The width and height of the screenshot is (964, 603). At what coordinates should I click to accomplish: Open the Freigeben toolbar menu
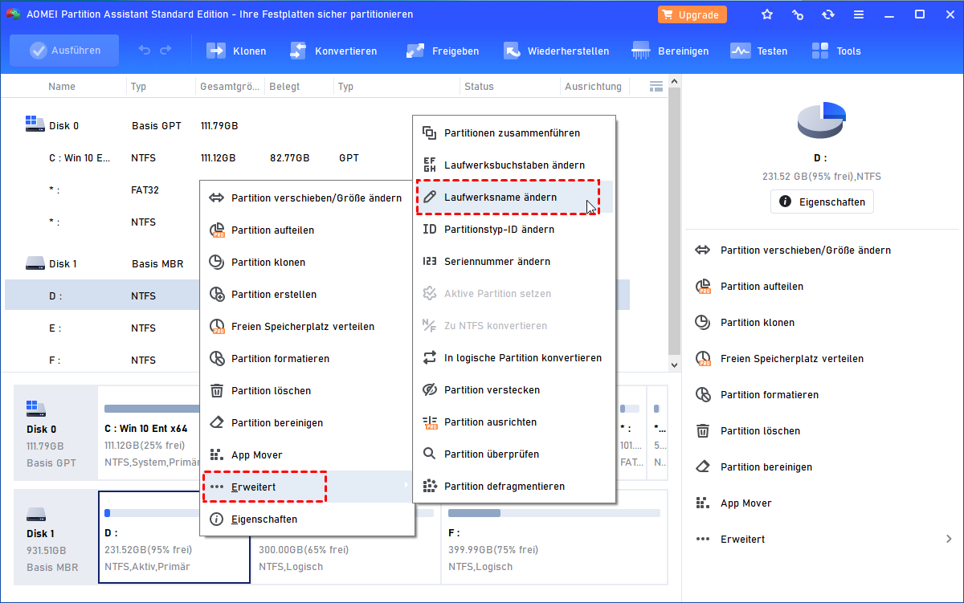442,51
